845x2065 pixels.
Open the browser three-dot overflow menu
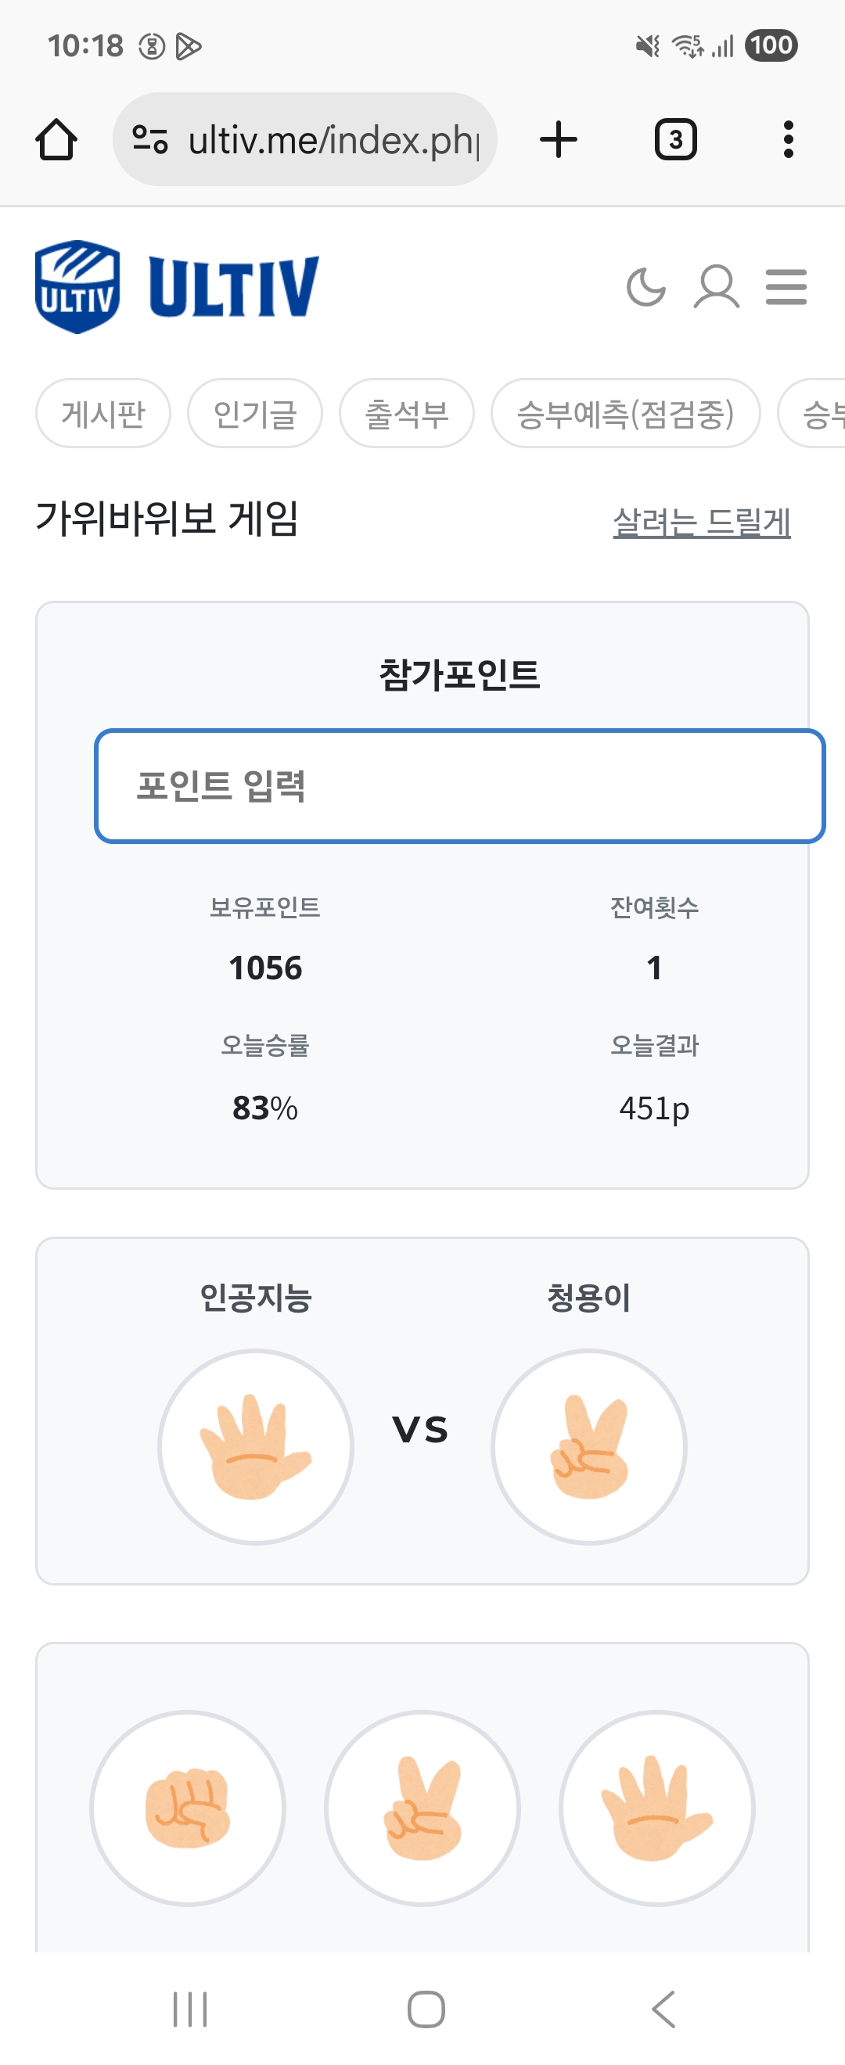pyautogui.click(x=788, y=139)
